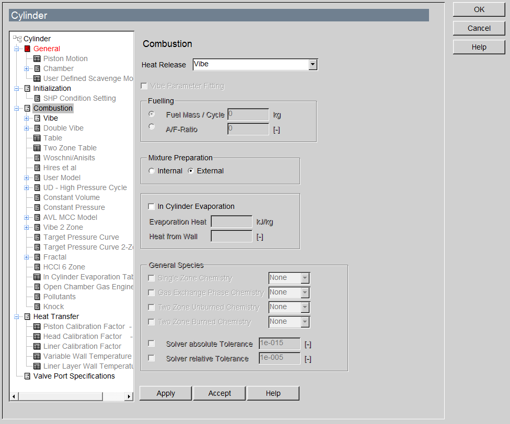Click the icon beside User Model
The height and width of the screenshot is (424, 510).
point(37,178)
